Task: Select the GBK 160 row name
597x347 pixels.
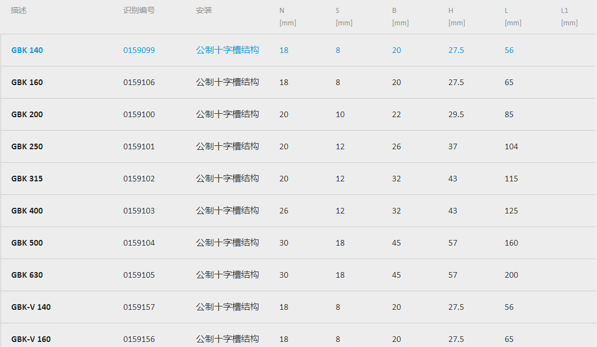Action: click(27, 82)
